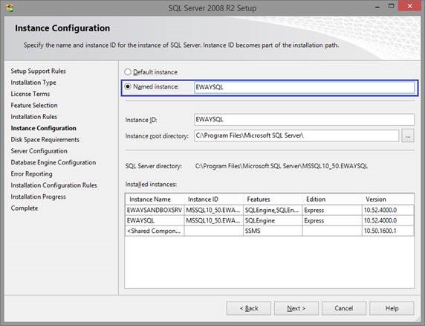Select the Shared Components row

(x=270, y=231)
